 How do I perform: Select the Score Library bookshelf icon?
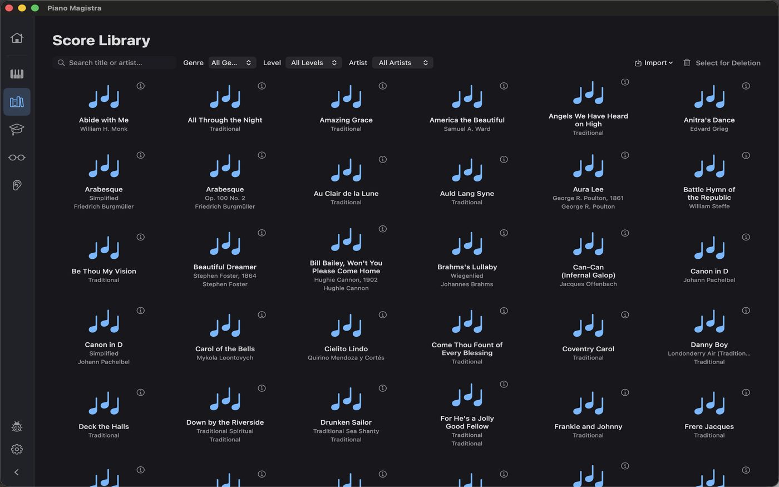click(17, 102)
